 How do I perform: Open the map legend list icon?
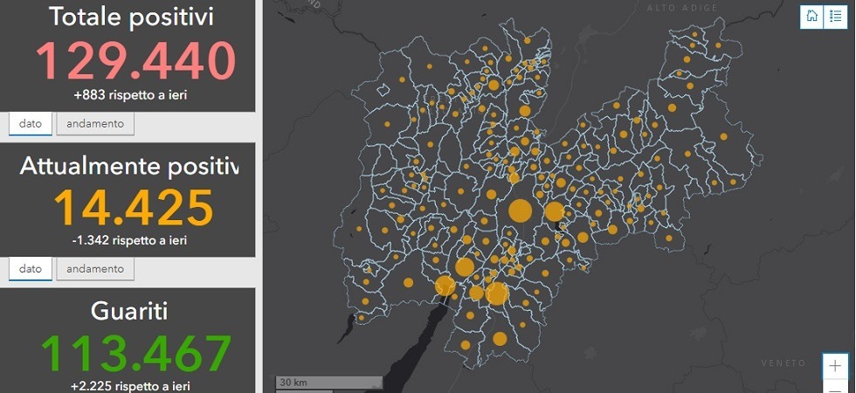[835, 17]
